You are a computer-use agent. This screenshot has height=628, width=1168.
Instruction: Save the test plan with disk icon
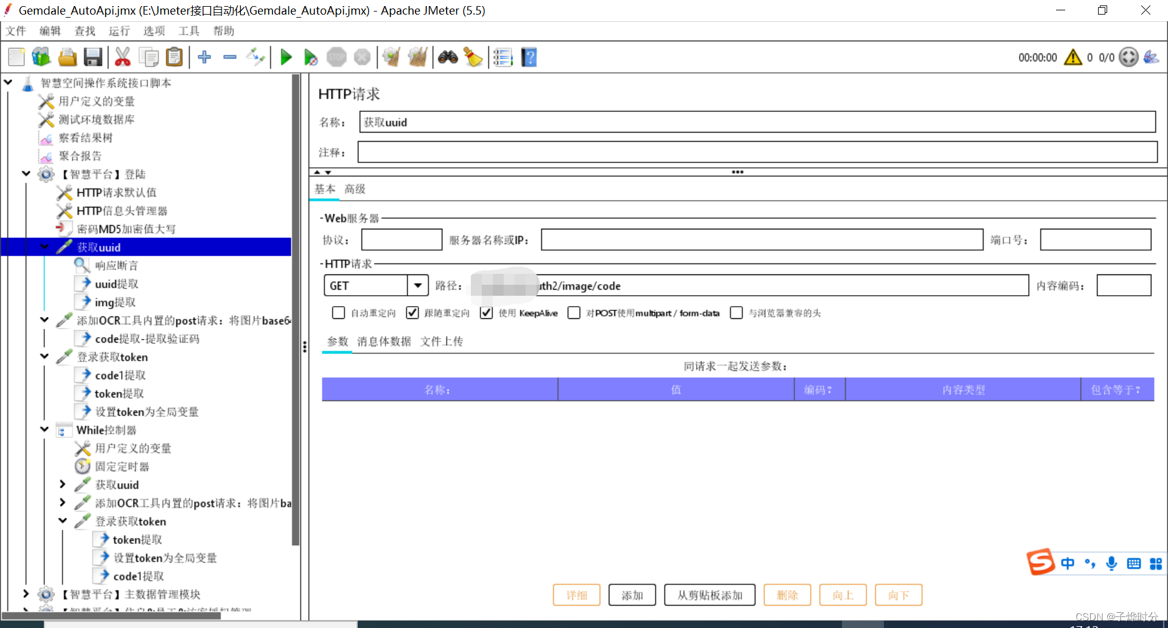point(92,57)
